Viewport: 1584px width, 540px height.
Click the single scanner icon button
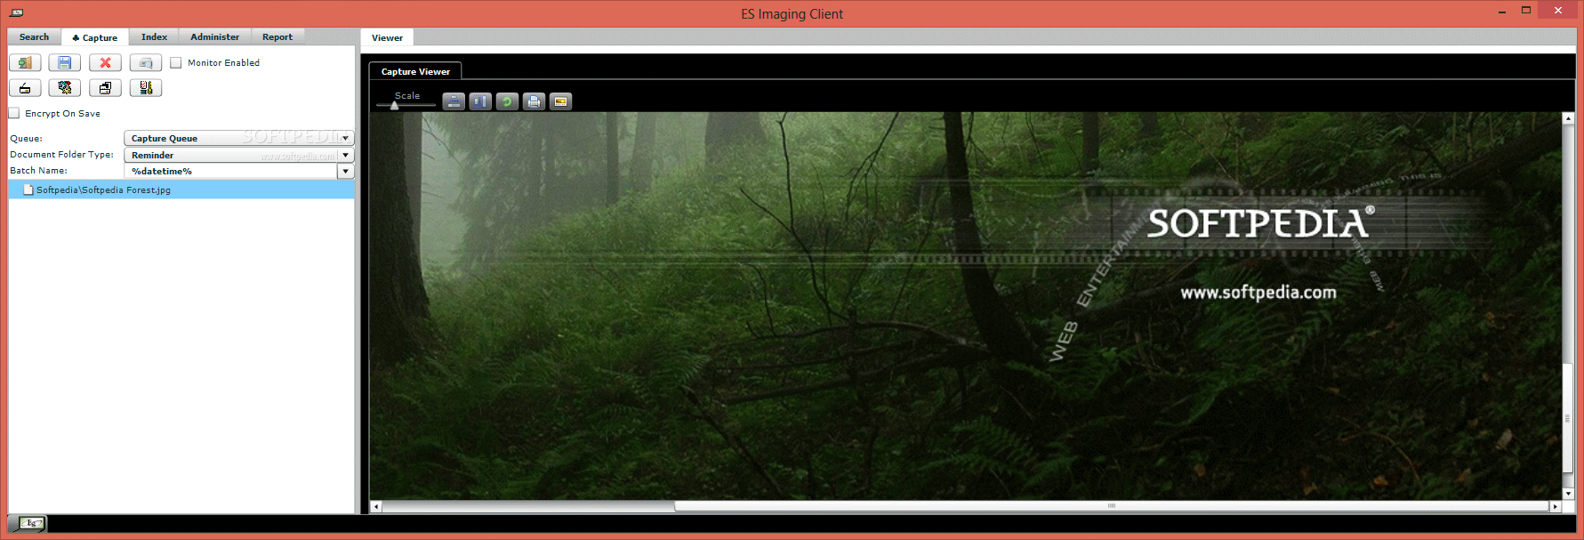tap(25, 88)
